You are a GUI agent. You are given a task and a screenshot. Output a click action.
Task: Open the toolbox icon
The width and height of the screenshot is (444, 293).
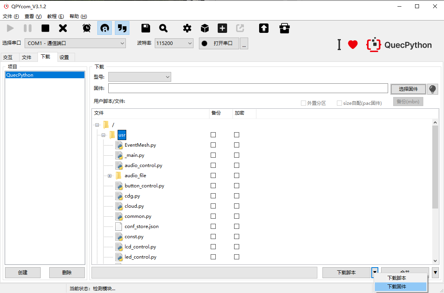click(284, 28)
